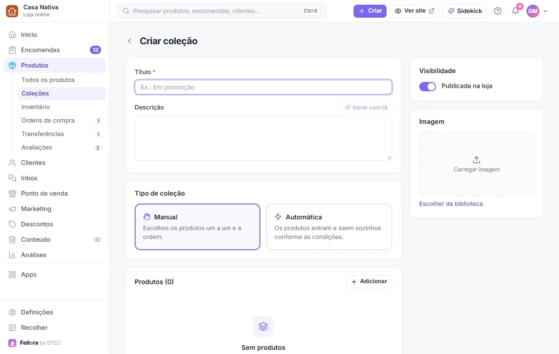Click the Ponto de venda store icon
This screenshot has width=559, height=354.
pos(13,193)
